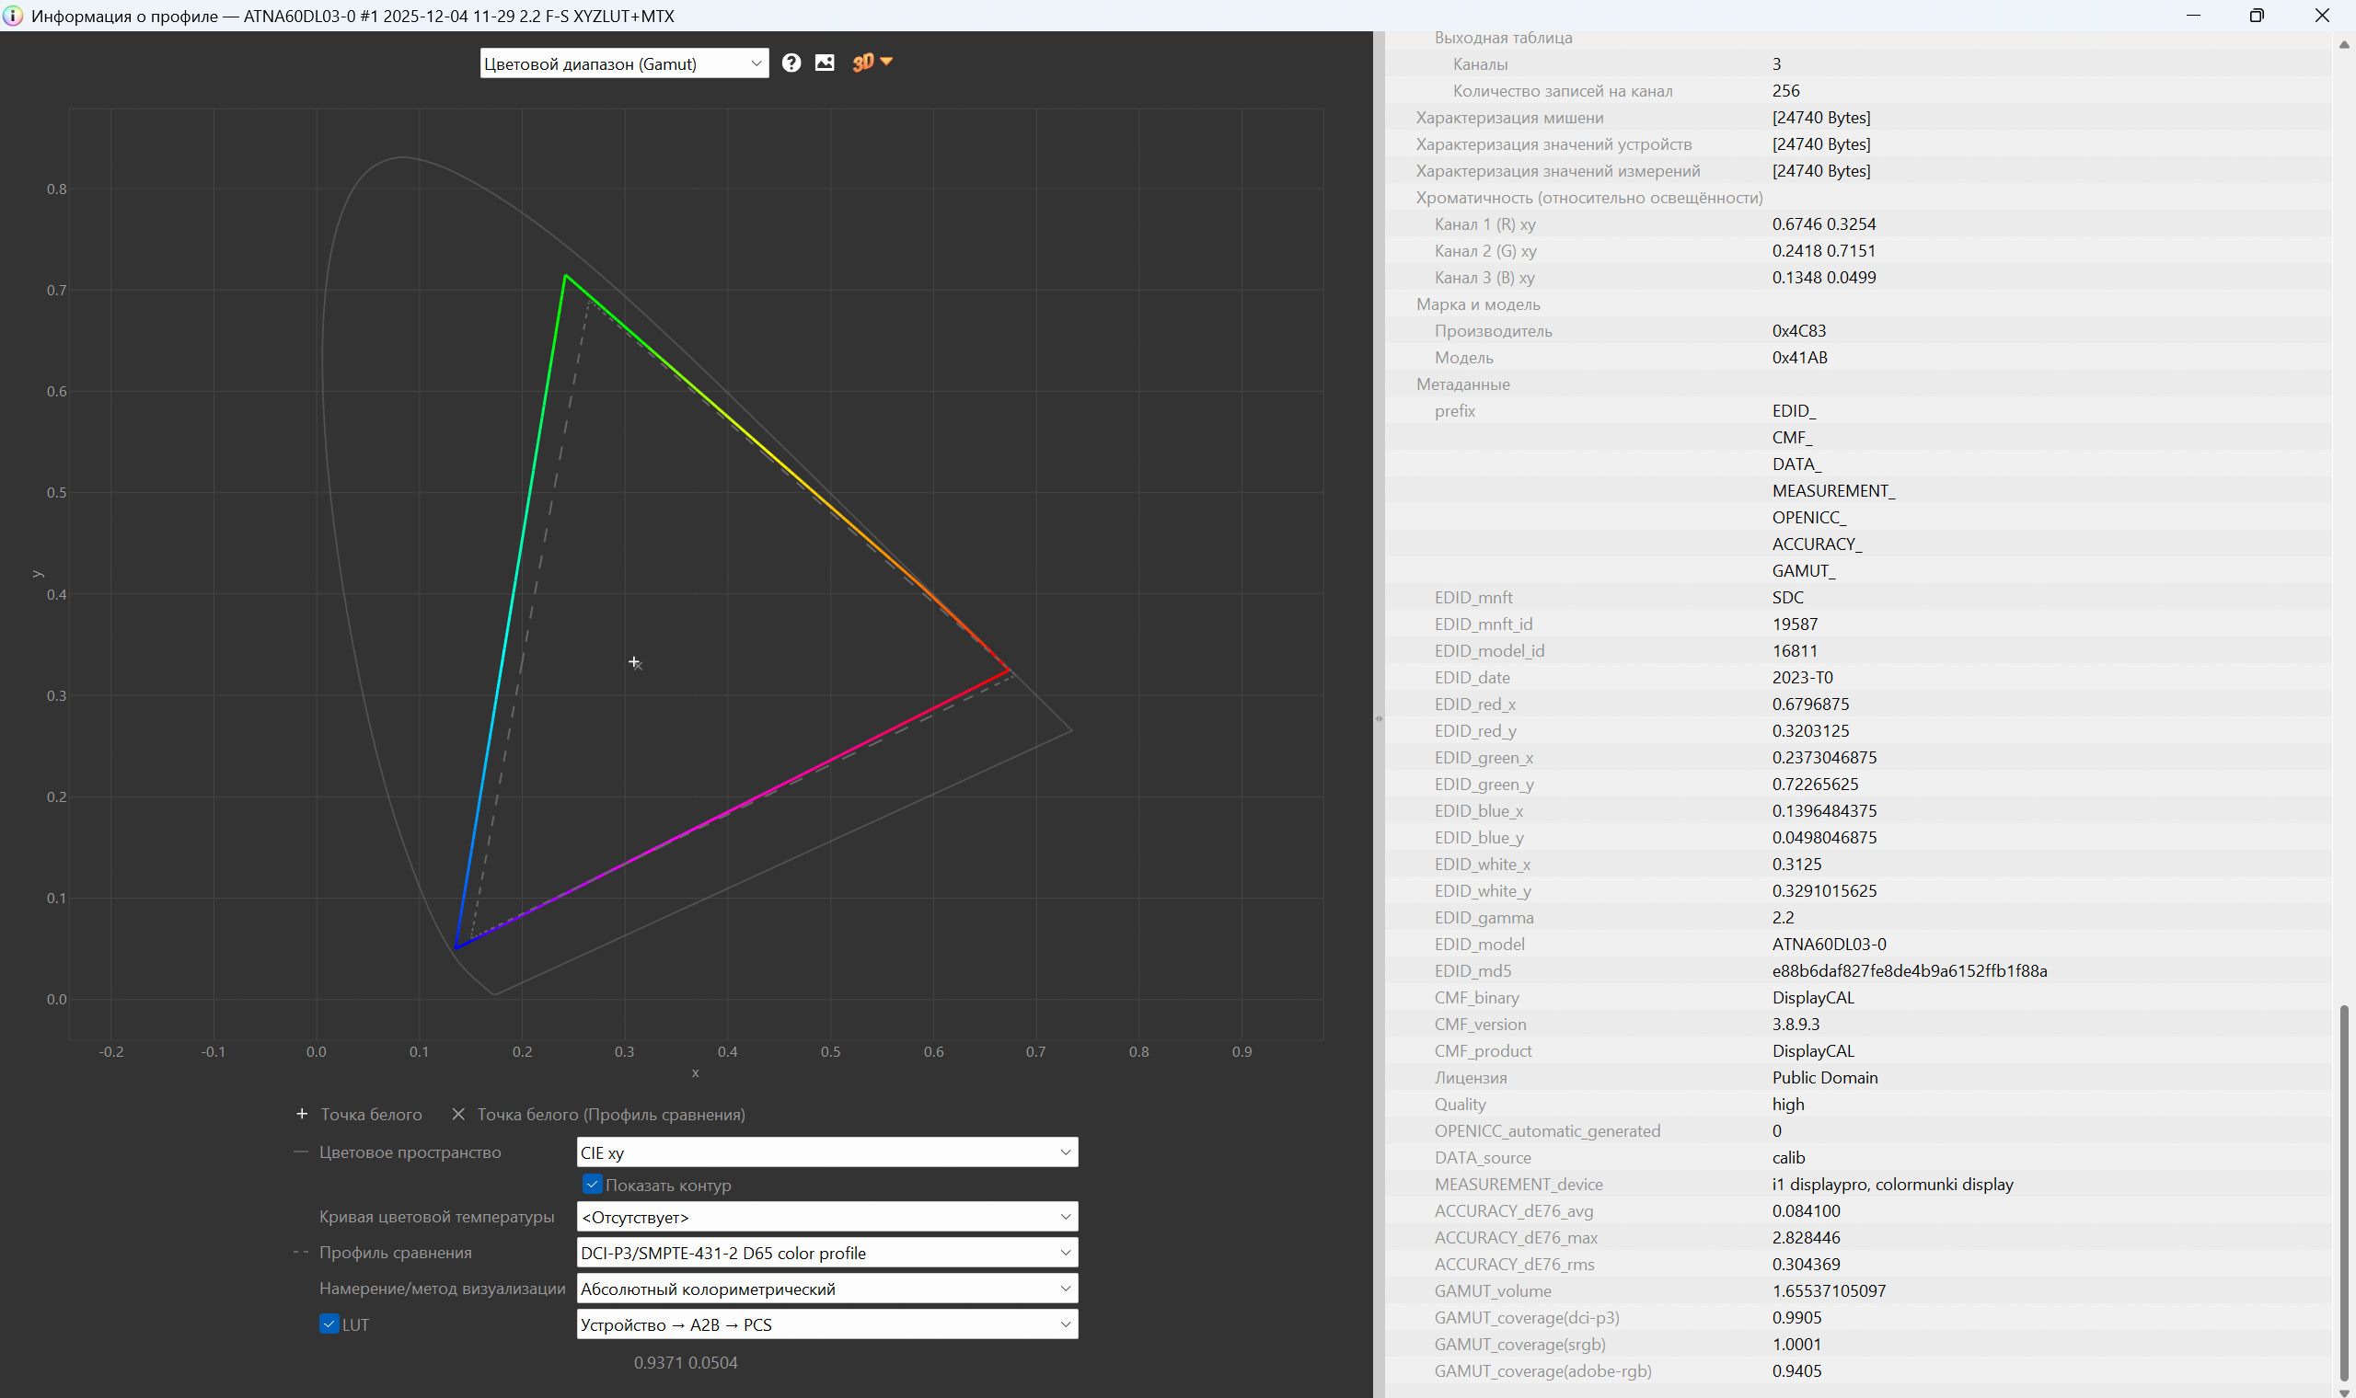Viewport: 2356px width, 1398px height.
Task: Click the scroll down arrow in info panel
Action: point(2343,1392)
